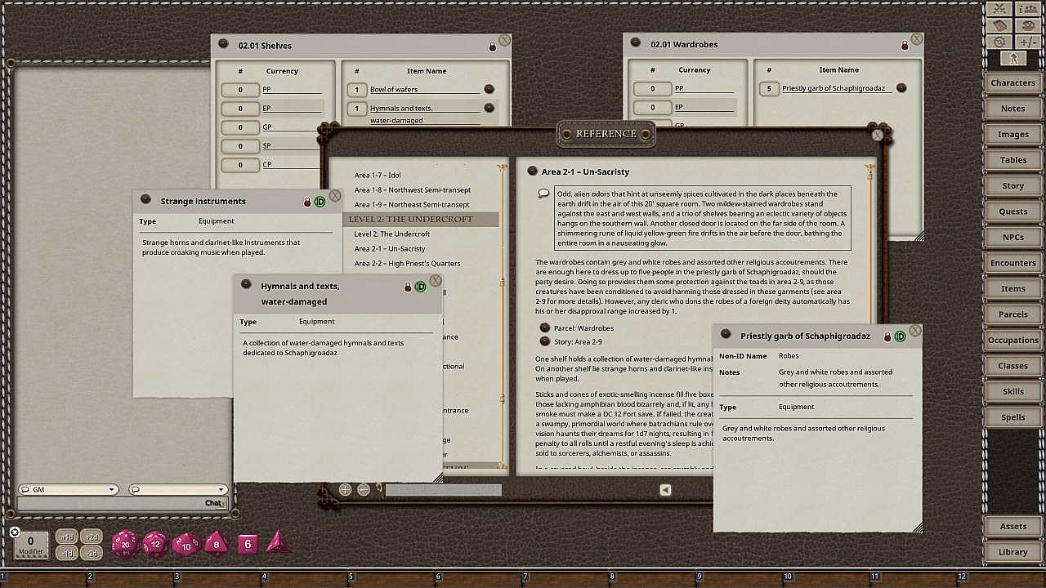Viewport: 1046px width, 588px height.
Task: Open the empty chat mode dropdown
Action: [x=177, y=490]
